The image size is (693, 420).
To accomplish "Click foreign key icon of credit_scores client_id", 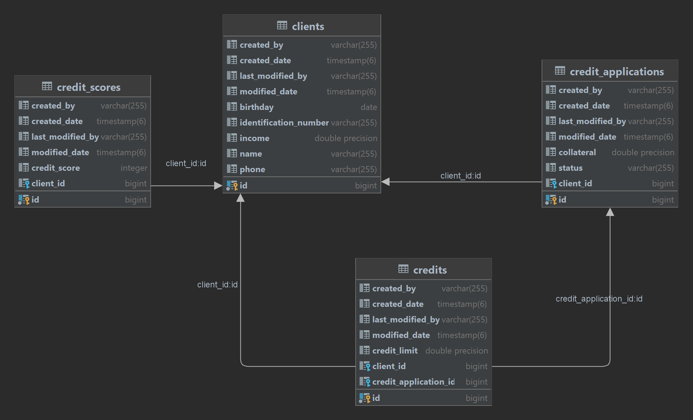I will click(x=24, y=183).
